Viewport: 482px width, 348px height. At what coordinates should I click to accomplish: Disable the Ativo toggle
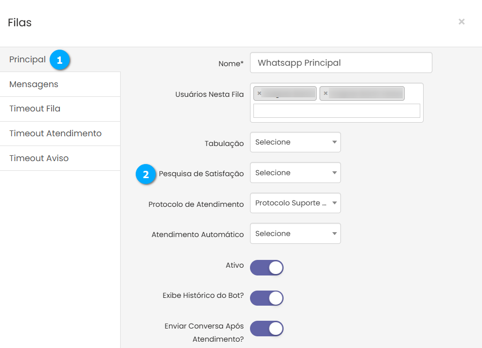[x=267, y=268]
